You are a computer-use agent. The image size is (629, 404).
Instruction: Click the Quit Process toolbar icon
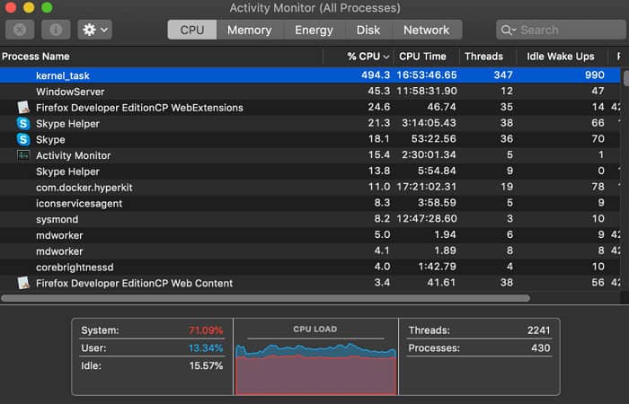(x=20, y=30)
